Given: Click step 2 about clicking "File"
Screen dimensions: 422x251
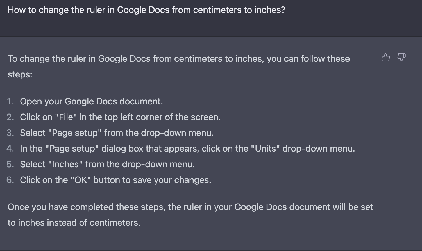Looking at the screenshot, I should coord(120,117).
